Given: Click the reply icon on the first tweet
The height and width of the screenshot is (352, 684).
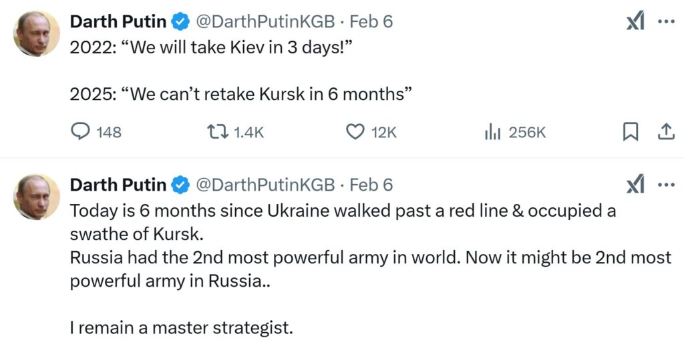Looking at the screenshot, I should (80, 132).
